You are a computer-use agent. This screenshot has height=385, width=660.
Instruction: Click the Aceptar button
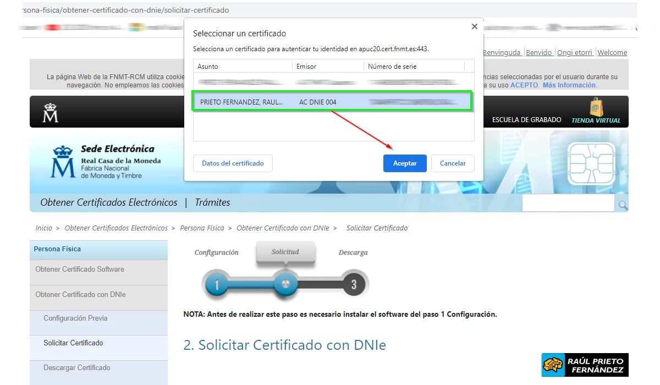[405, 163]
